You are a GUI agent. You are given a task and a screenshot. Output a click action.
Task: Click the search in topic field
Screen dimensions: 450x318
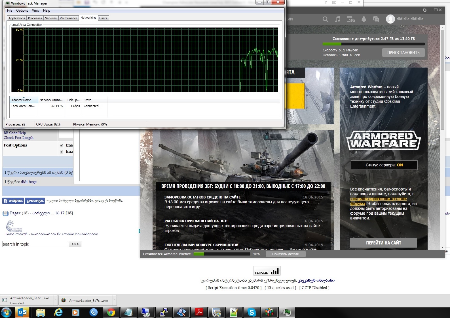coord(35,244)
